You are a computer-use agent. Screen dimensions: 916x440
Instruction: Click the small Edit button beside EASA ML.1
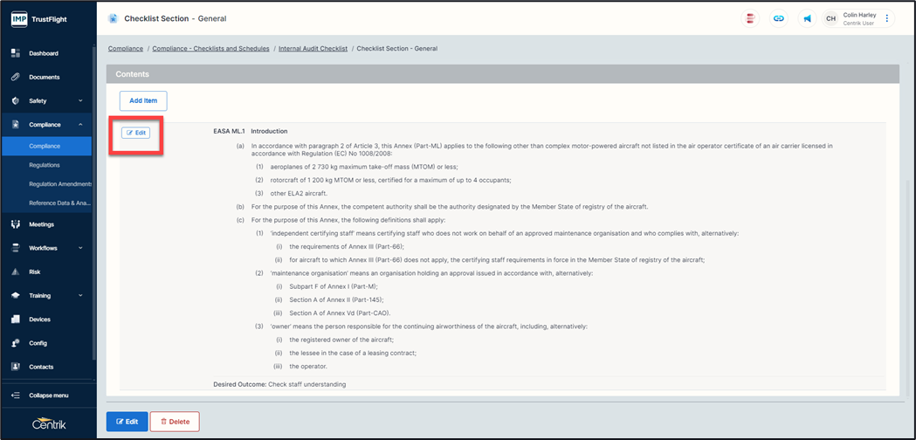pyautogui.click(x=135, y=133)
